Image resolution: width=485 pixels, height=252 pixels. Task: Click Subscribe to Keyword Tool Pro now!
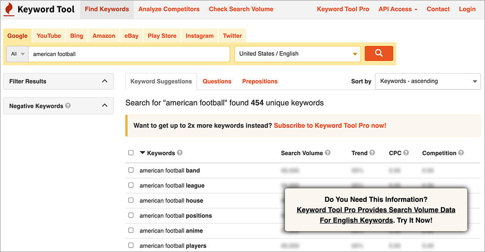pyautogui.click(x=330, y=125)
